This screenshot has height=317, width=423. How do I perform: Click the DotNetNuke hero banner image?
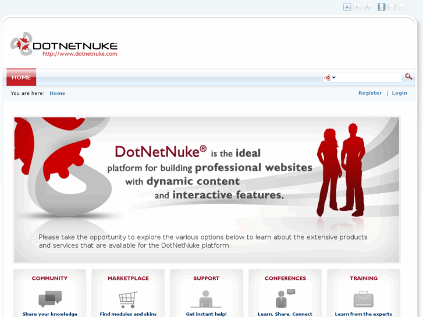207,190
